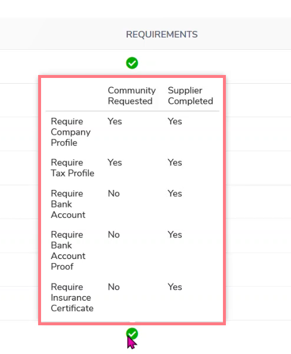291x354 pixels.
Task: Select the Require Insurance Certificate label
Action: 72,298
